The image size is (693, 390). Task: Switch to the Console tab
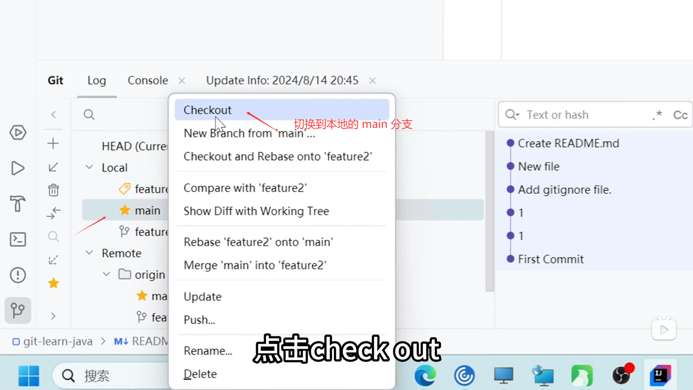tap(148, 80)
